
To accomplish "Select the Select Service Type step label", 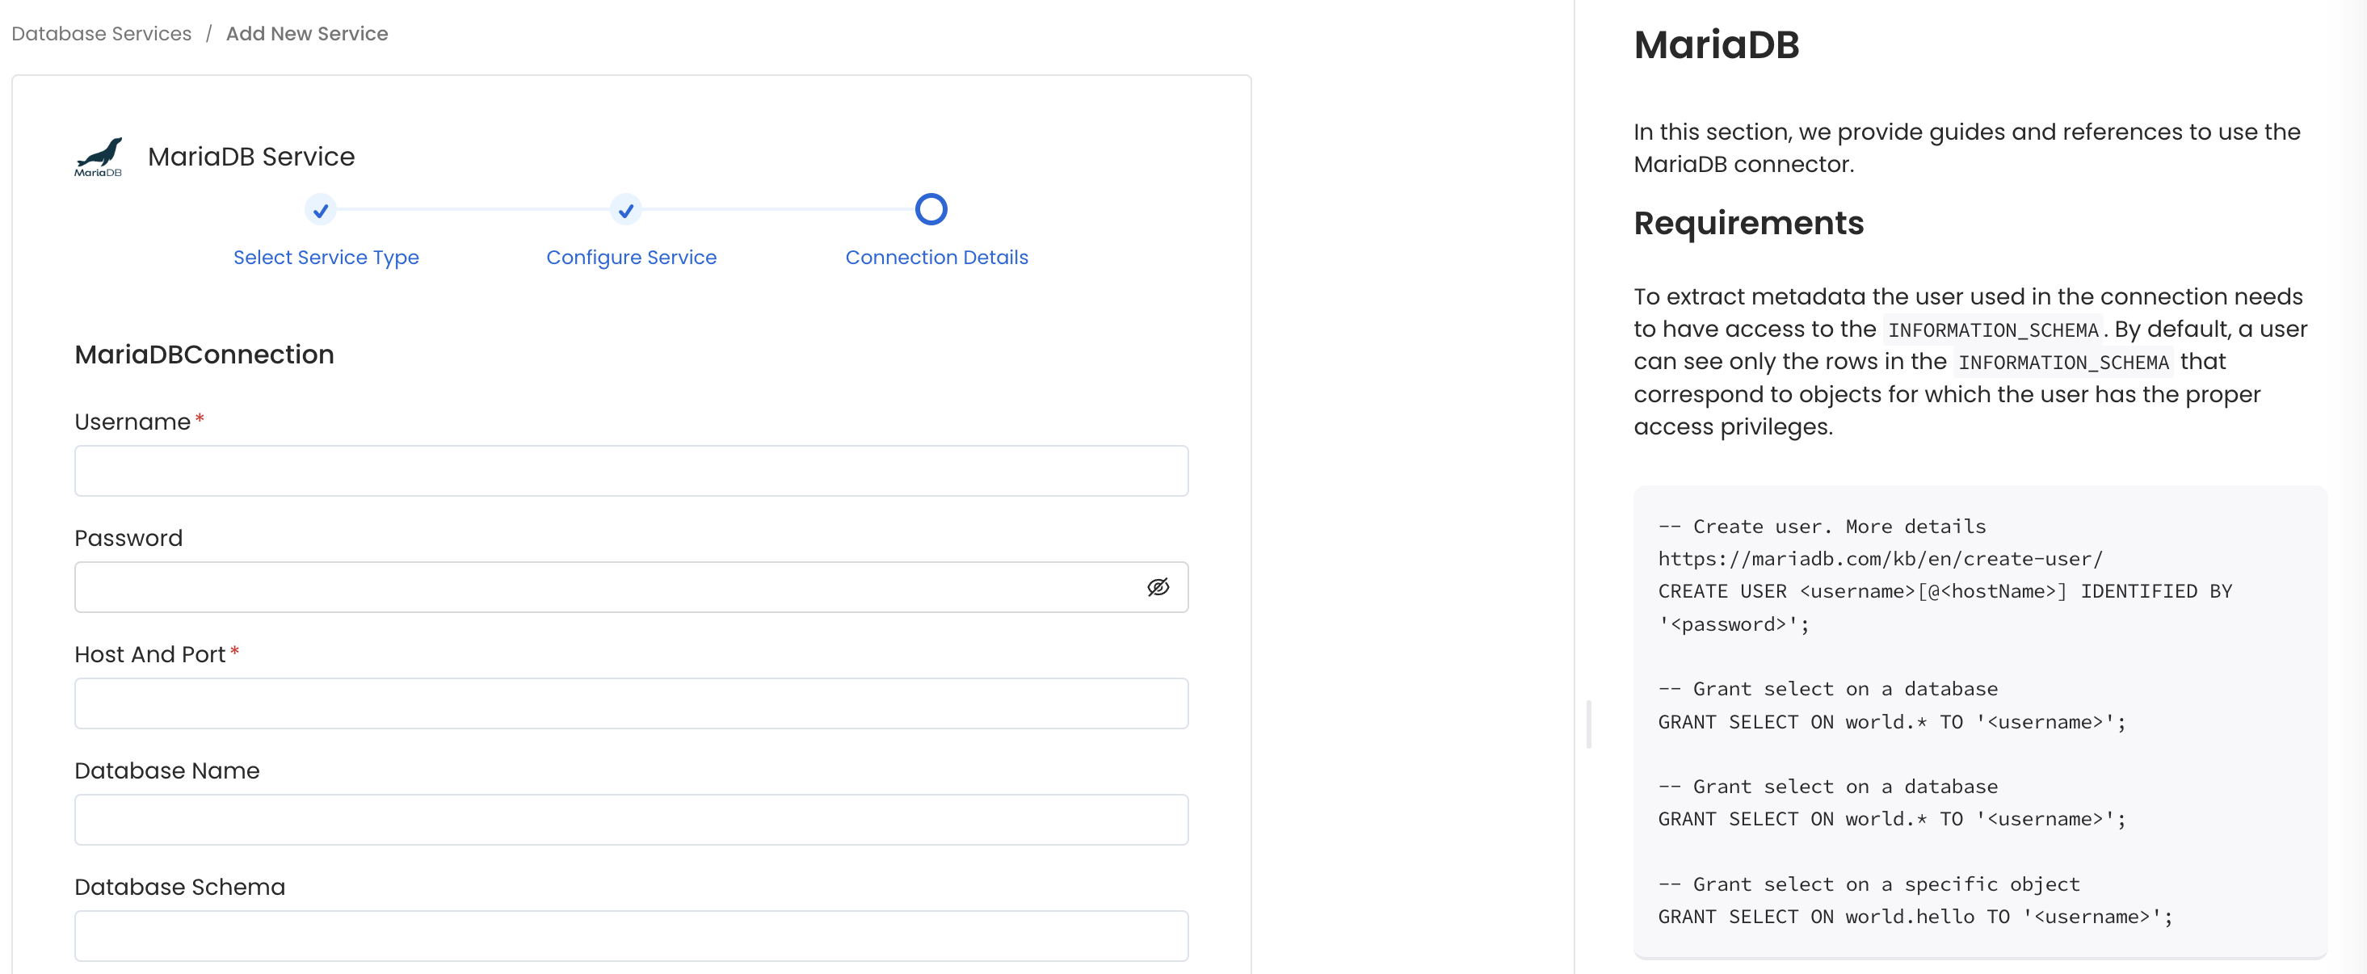I will coord(326,258).
